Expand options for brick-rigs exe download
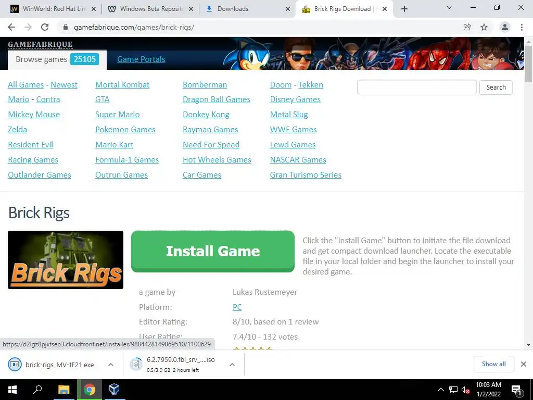This screenshot has width=533, height=400. pos(111,365)
